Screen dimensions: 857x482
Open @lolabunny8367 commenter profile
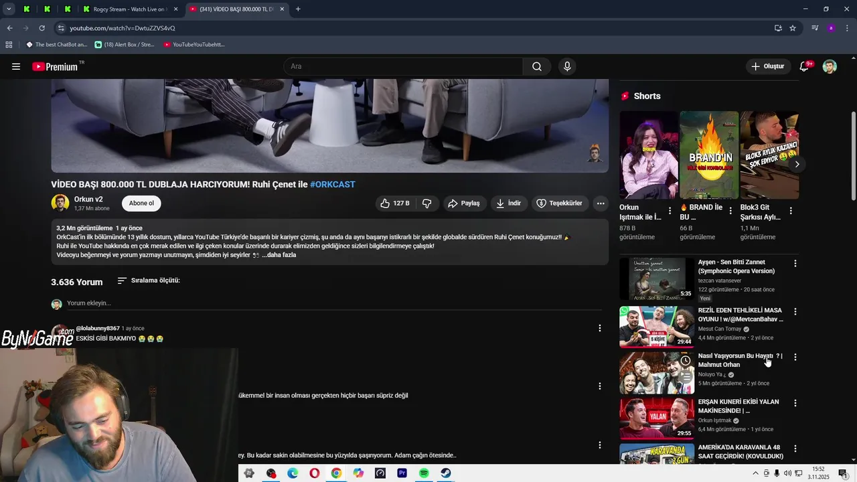coord(98,328)
